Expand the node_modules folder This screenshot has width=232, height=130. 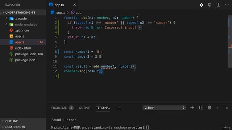7,24
